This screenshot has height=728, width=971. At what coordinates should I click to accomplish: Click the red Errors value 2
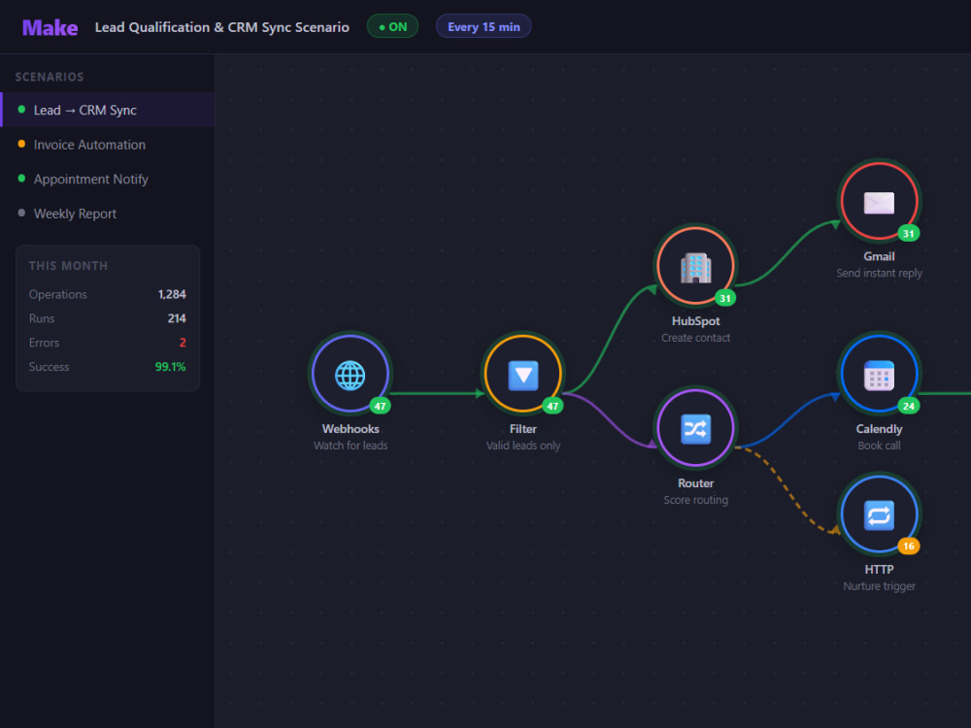pyautogui.click(x=183, y=343)
